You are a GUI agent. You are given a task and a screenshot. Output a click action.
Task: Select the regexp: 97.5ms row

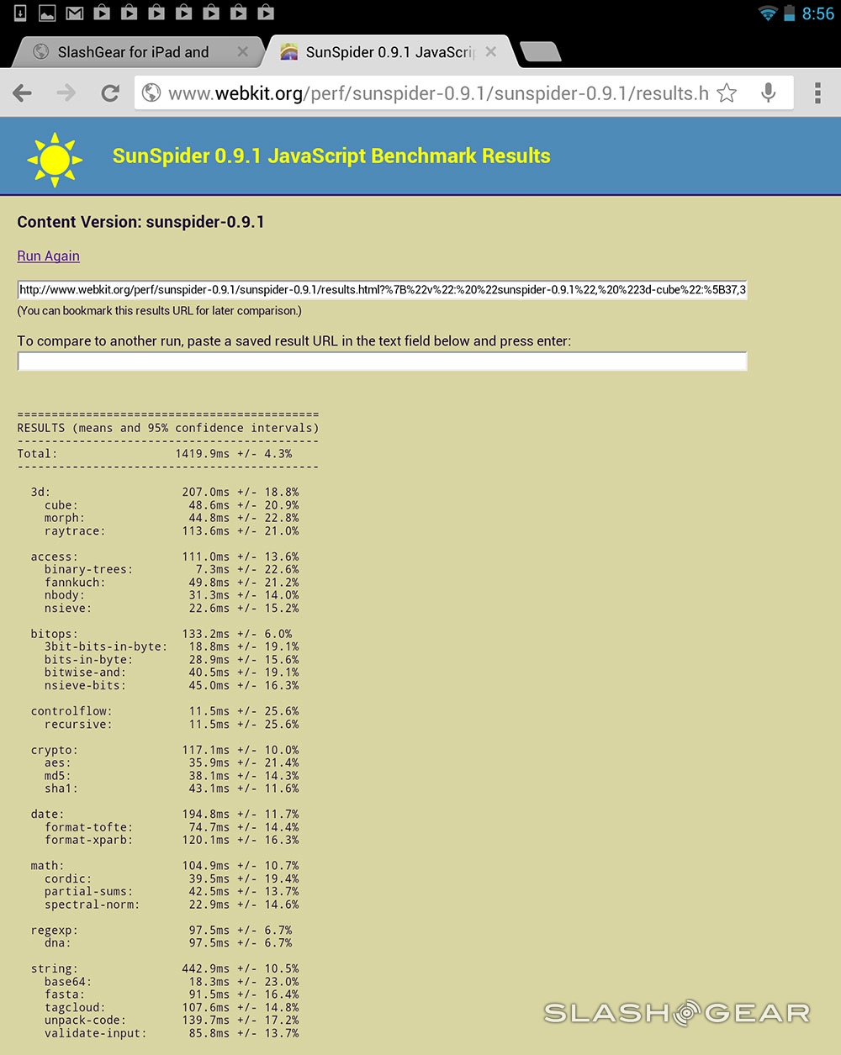pos(161,931)
